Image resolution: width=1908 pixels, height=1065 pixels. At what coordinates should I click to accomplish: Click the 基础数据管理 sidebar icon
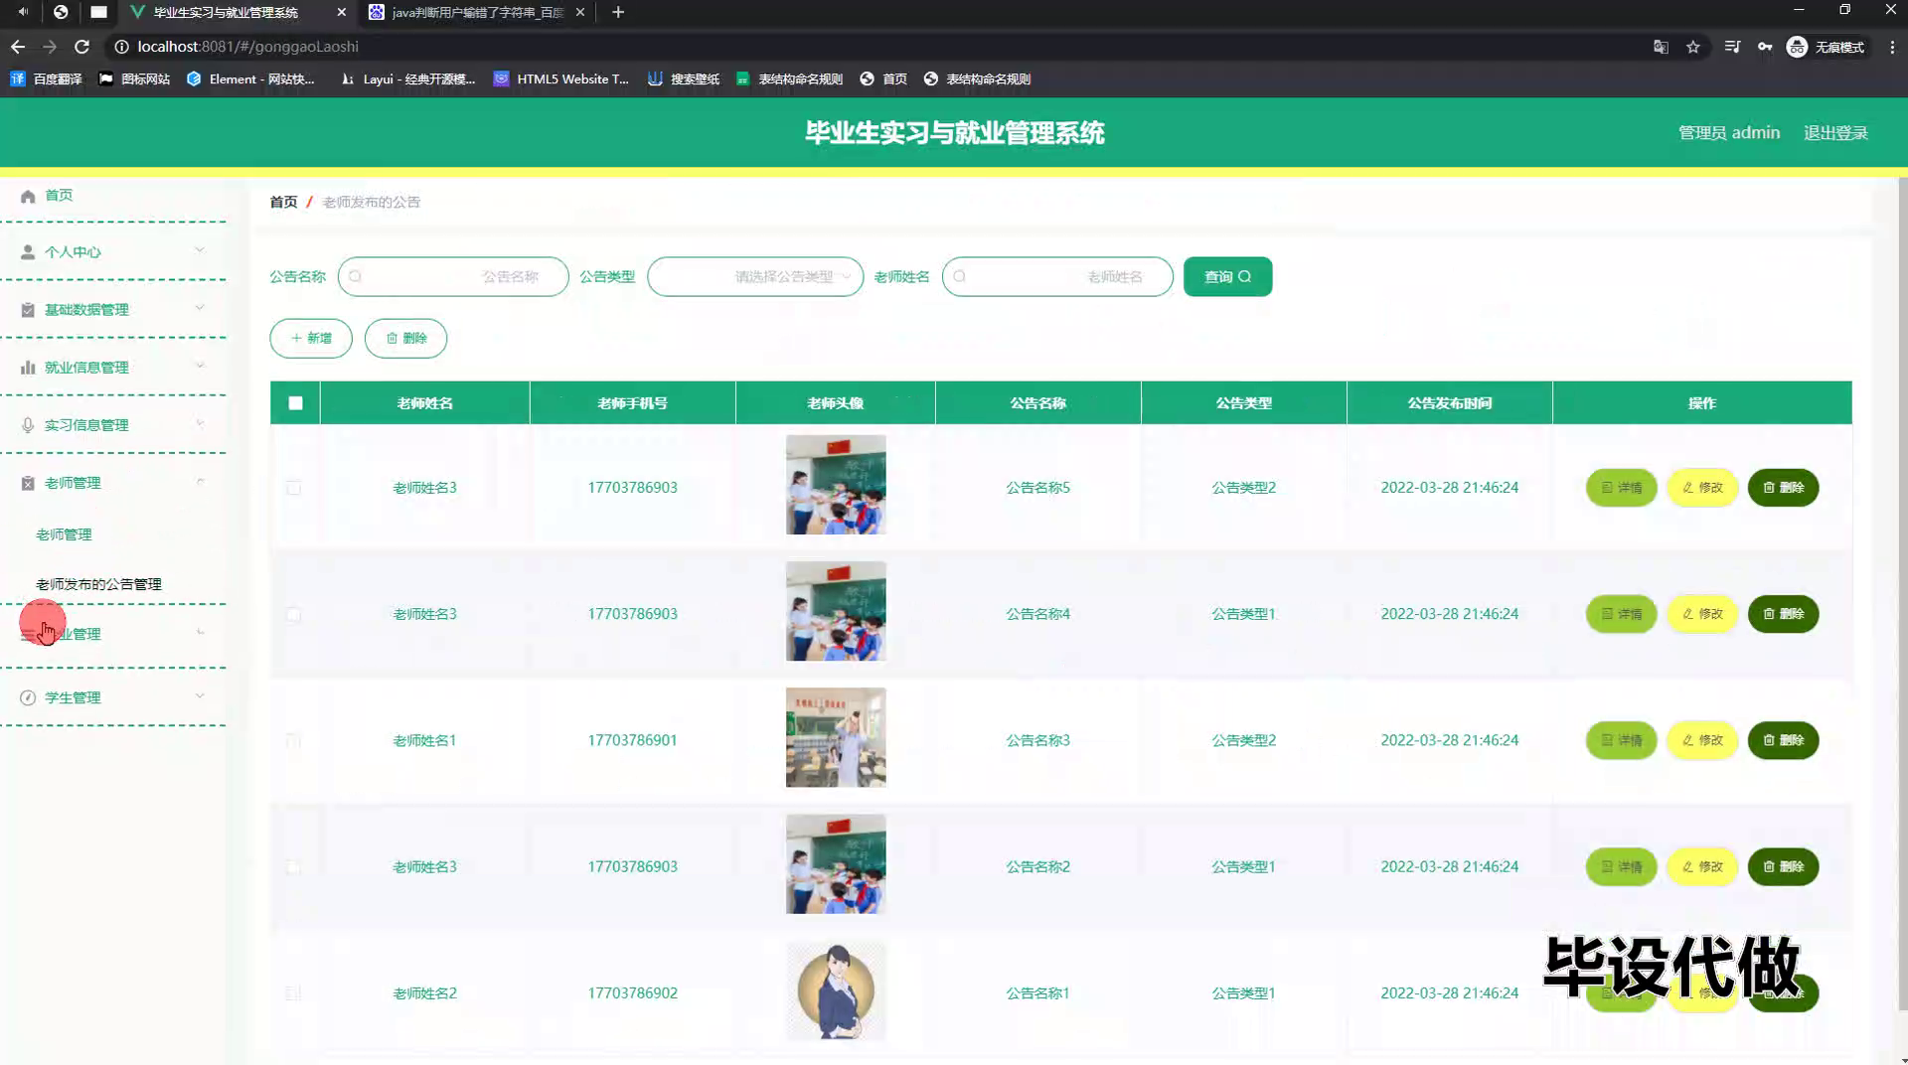(x=28, y=310)
